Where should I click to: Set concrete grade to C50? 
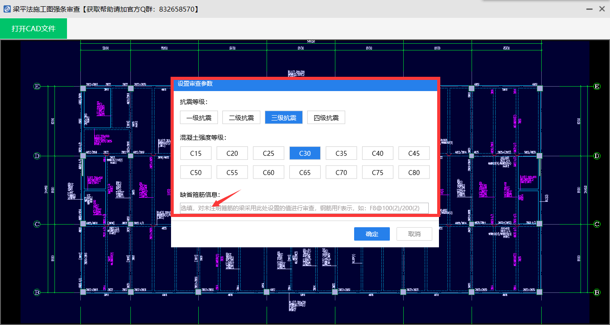click(196, 173)
